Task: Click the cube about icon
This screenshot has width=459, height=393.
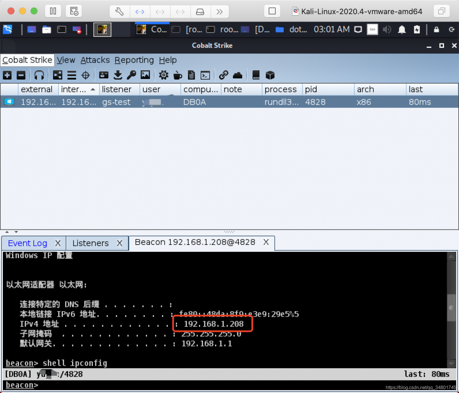Action: click(x=270, y=75)
